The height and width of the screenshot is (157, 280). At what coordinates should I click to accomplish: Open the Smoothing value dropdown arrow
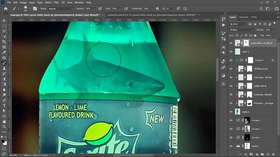point(152,9)
